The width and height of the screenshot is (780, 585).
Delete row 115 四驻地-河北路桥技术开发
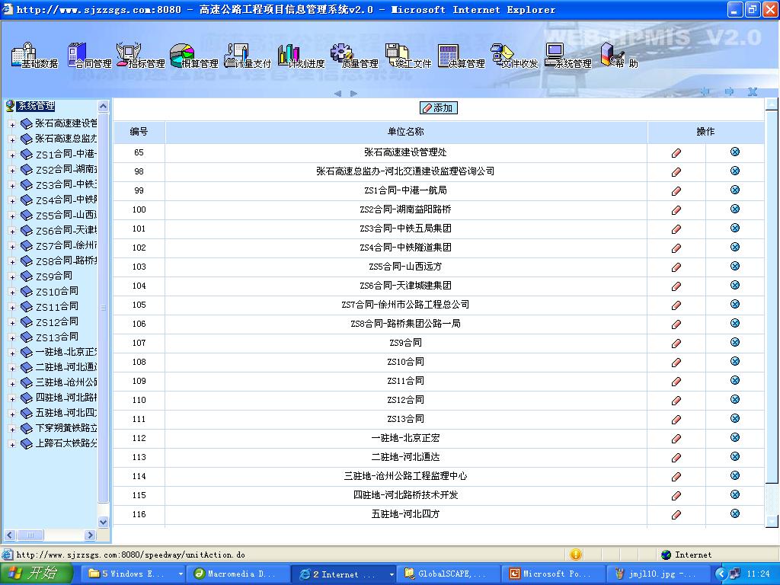(x=735, y=494)
